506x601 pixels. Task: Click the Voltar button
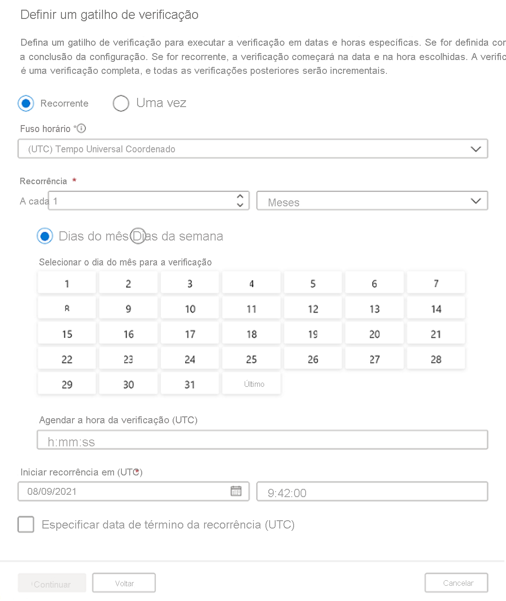pyautogui.click(x=124, y=583)
